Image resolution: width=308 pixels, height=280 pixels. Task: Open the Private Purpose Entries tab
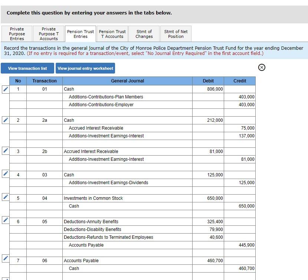(x=17, y=33)
